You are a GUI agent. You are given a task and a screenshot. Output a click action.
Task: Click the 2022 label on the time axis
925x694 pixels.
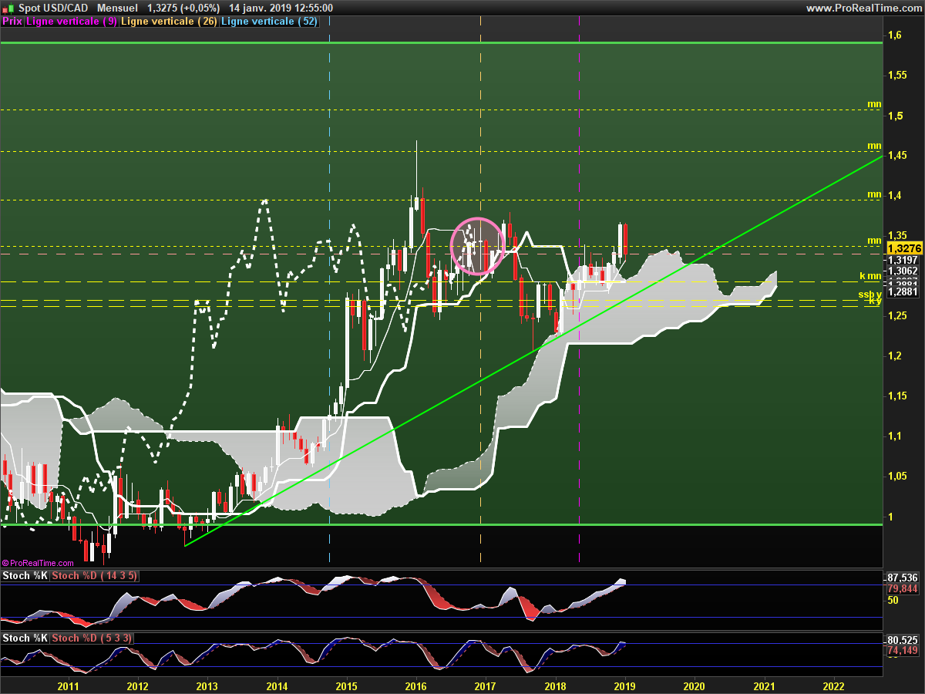(x=833, y=686)
